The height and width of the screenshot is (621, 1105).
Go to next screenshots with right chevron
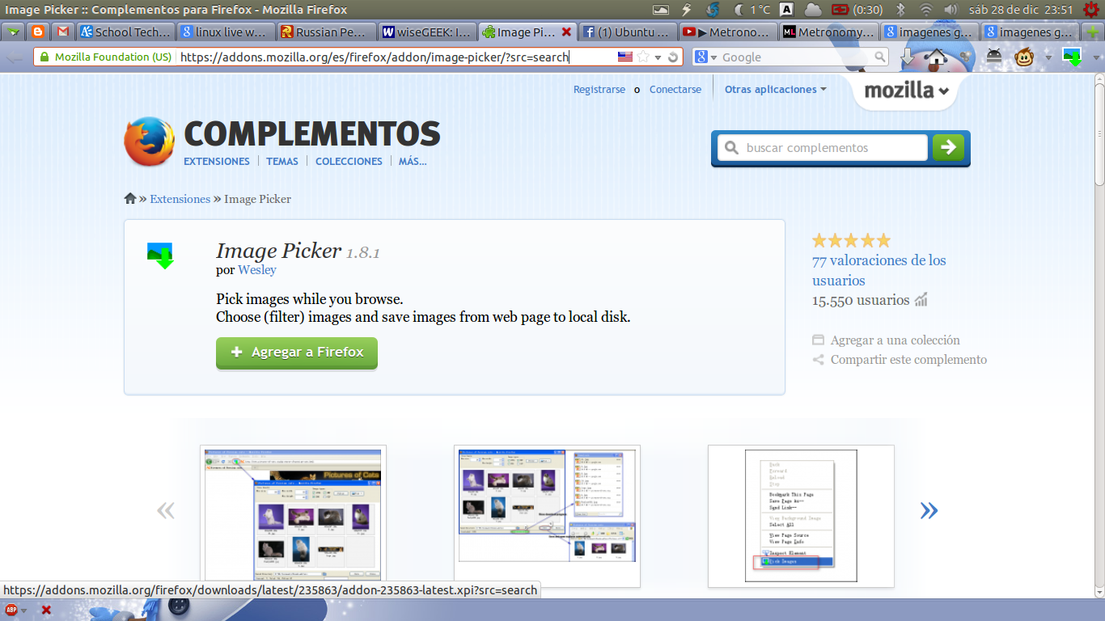(929, 509)
